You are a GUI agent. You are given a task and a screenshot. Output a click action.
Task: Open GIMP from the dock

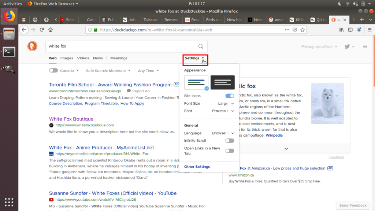(x=9, y=69)
